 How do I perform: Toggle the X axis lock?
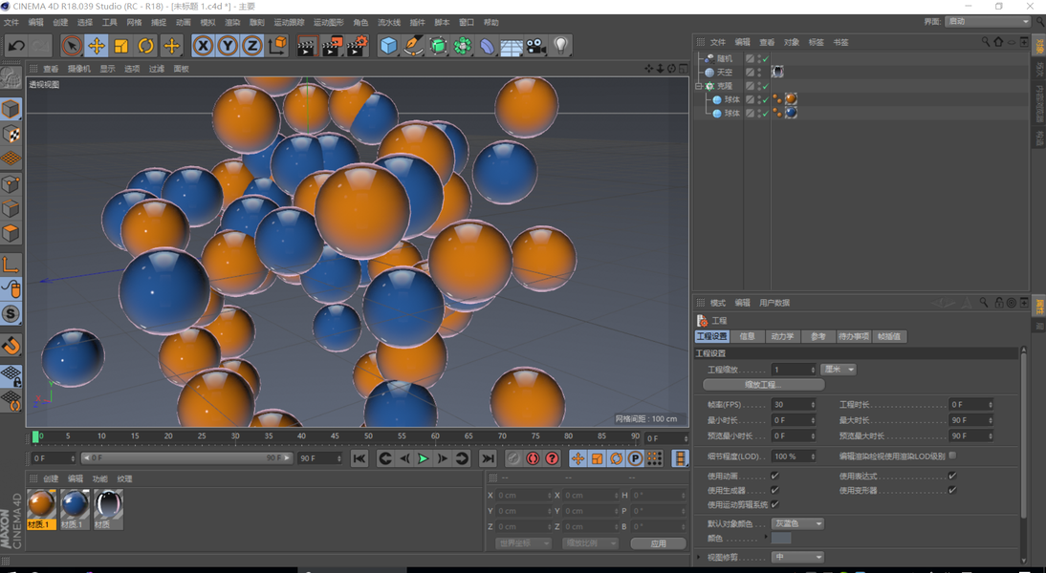[x=203, y=46]
